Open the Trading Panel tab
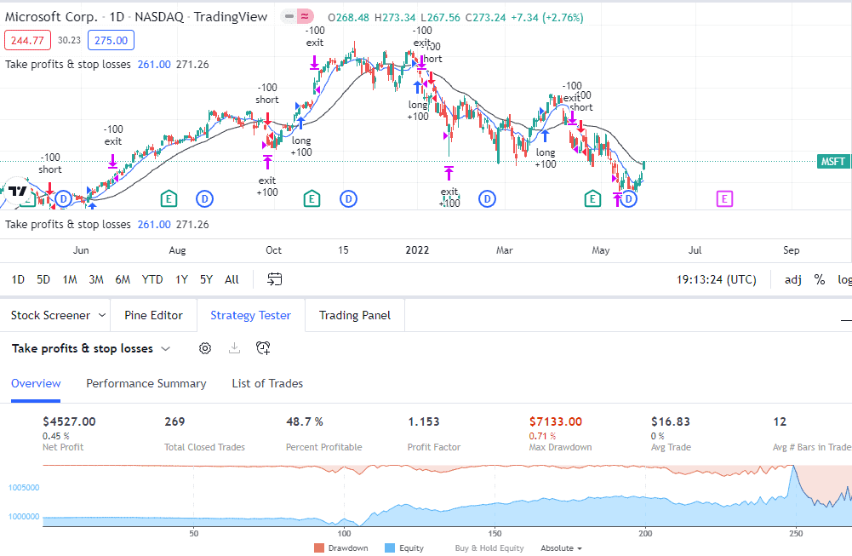The image size is (852, 556). [355, 315]
